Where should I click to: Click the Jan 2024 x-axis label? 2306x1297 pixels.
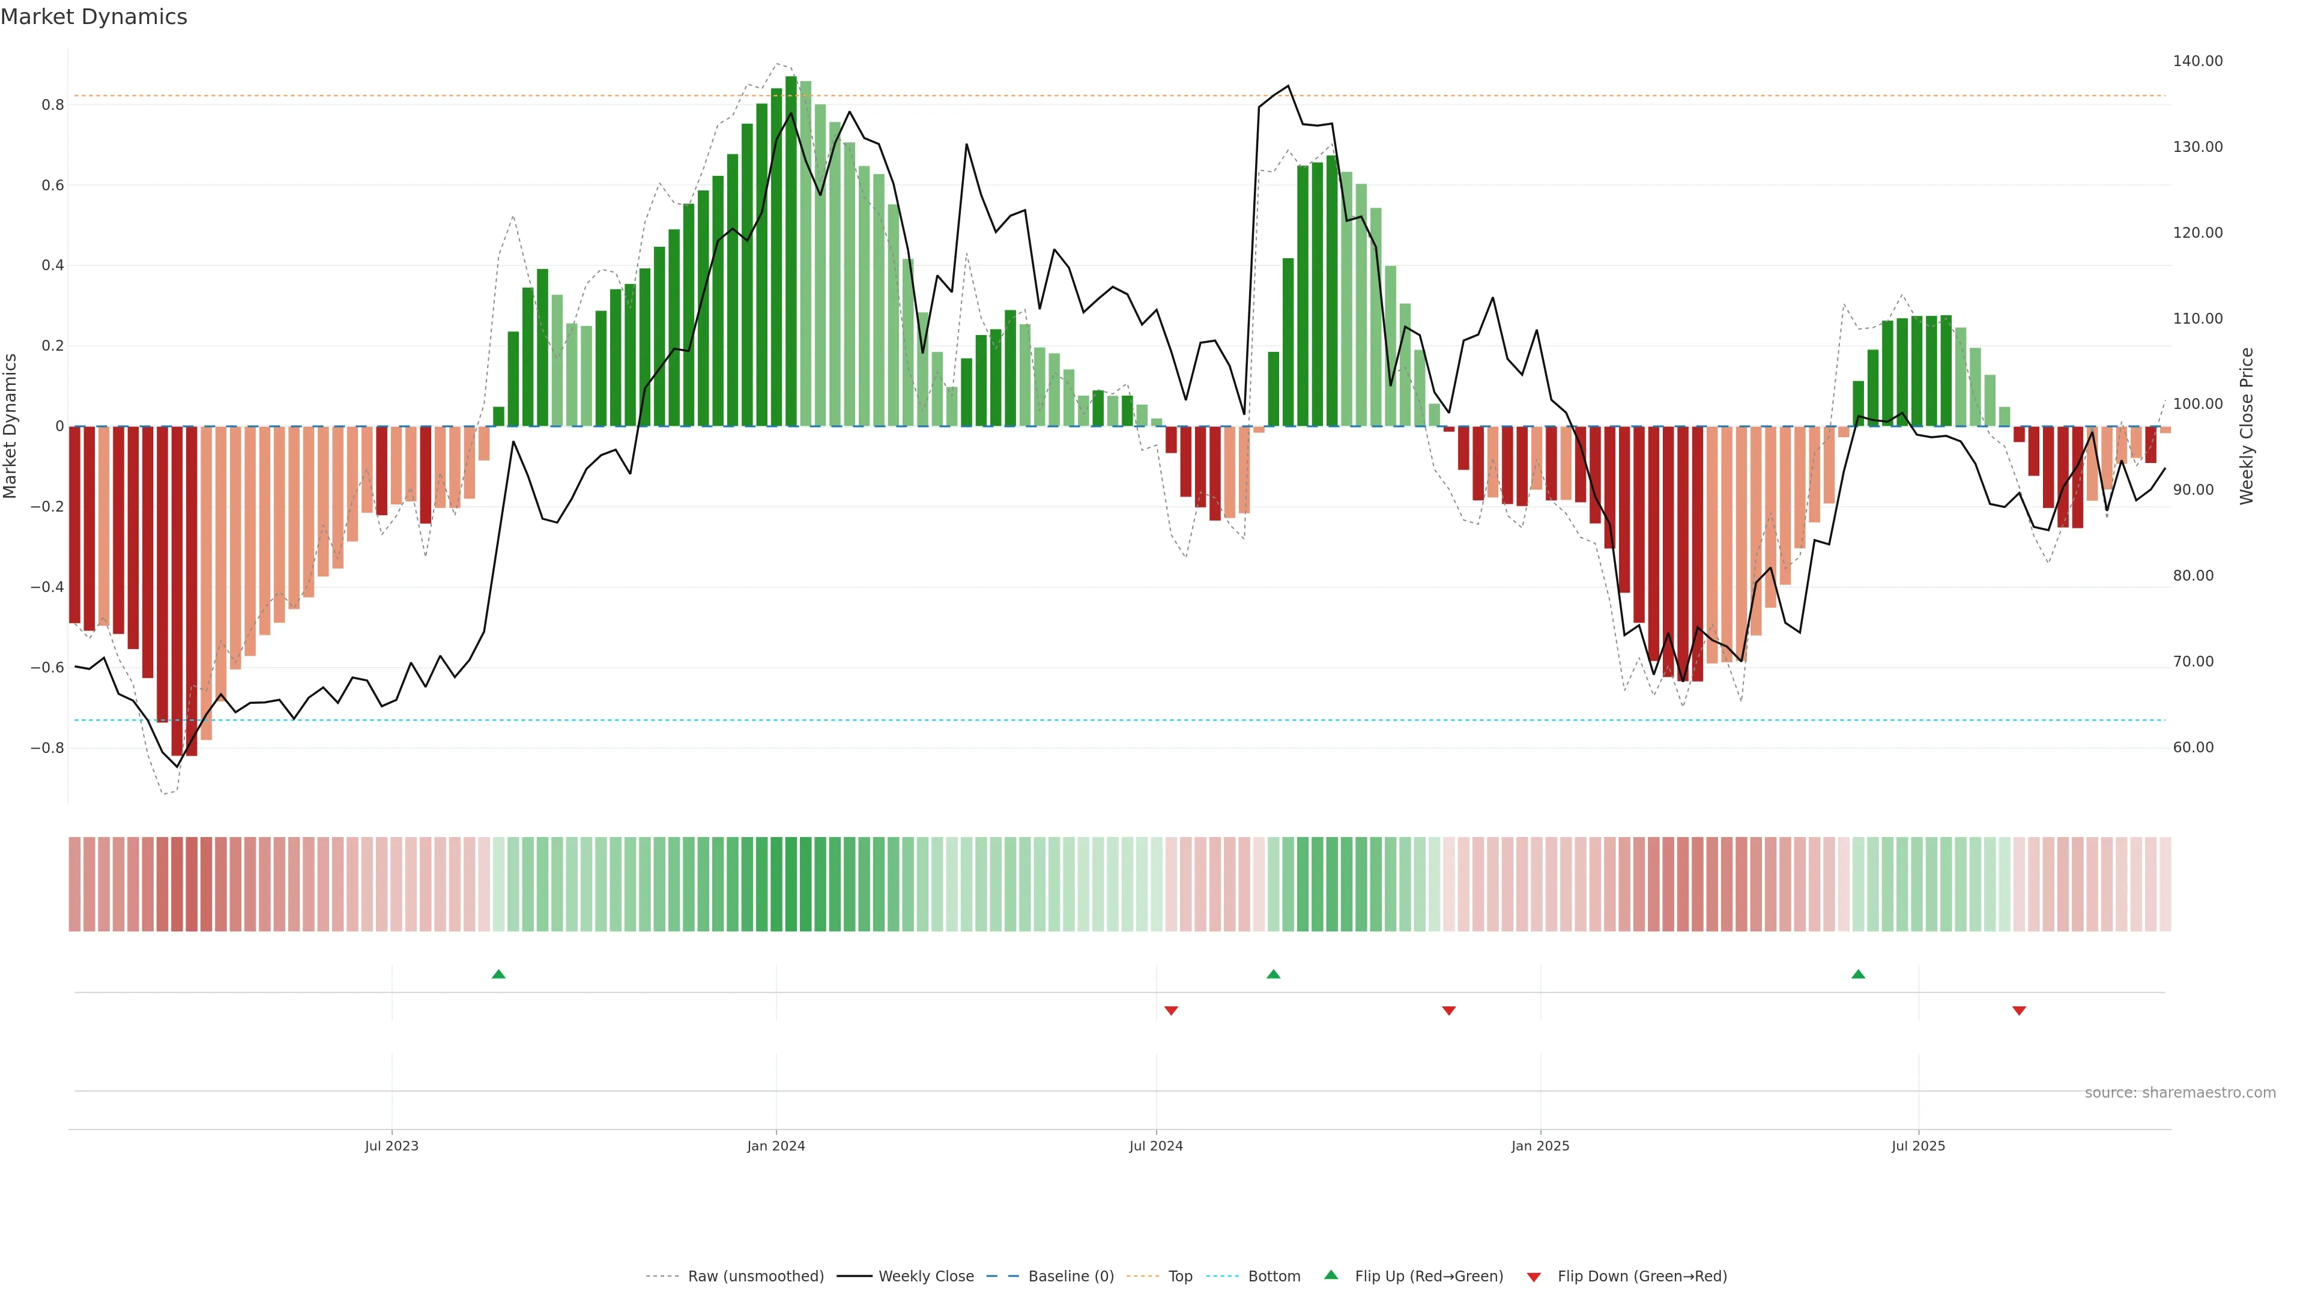pos(775,1146)
